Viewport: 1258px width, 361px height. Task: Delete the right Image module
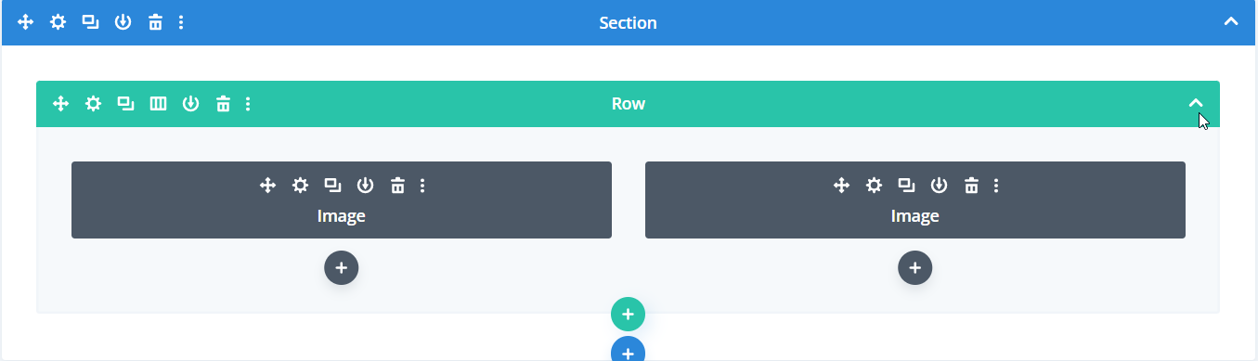(971, 186)
